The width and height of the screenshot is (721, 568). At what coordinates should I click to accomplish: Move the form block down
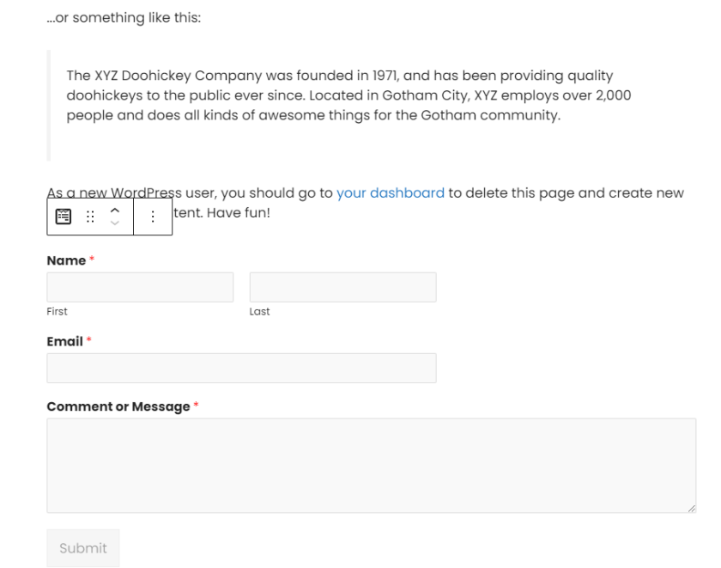pyautogui.click(x=115, y=223)
